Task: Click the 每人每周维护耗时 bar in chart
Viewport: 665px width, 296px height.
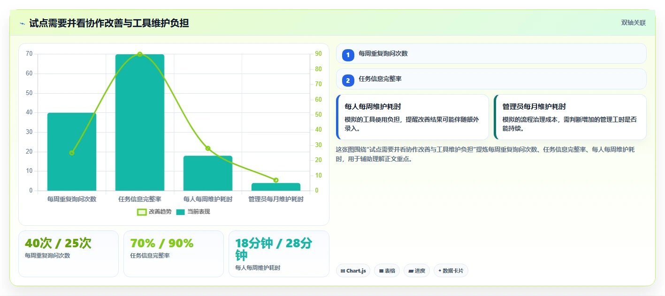Action: (208, 173)
